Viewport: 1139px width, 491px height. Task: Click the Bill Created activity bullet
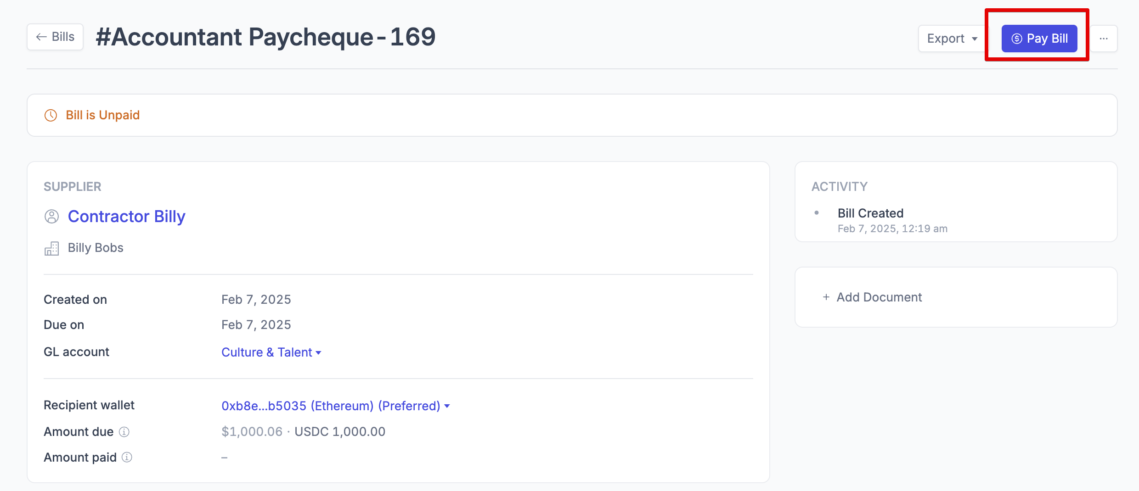(x=817, y=213)
